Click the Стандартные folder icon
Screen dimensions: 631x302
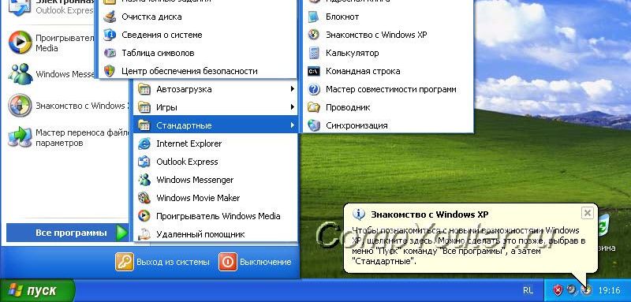[144, 125]
